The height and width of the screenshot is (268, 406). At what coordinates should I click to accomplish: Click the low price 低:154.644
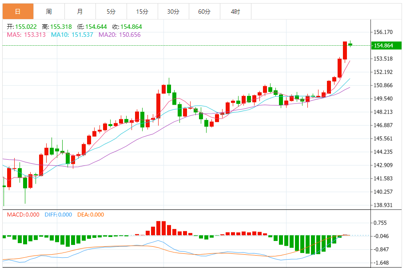pyautogui.click(x=92, y=27)
